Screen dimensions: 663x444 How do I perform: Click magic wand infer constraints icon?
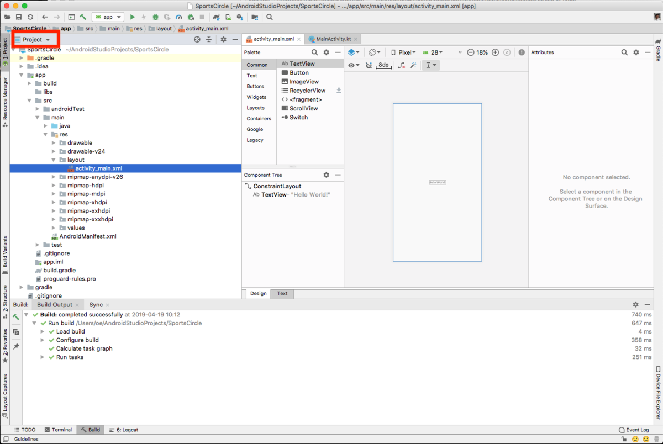[x=413, y=65]
